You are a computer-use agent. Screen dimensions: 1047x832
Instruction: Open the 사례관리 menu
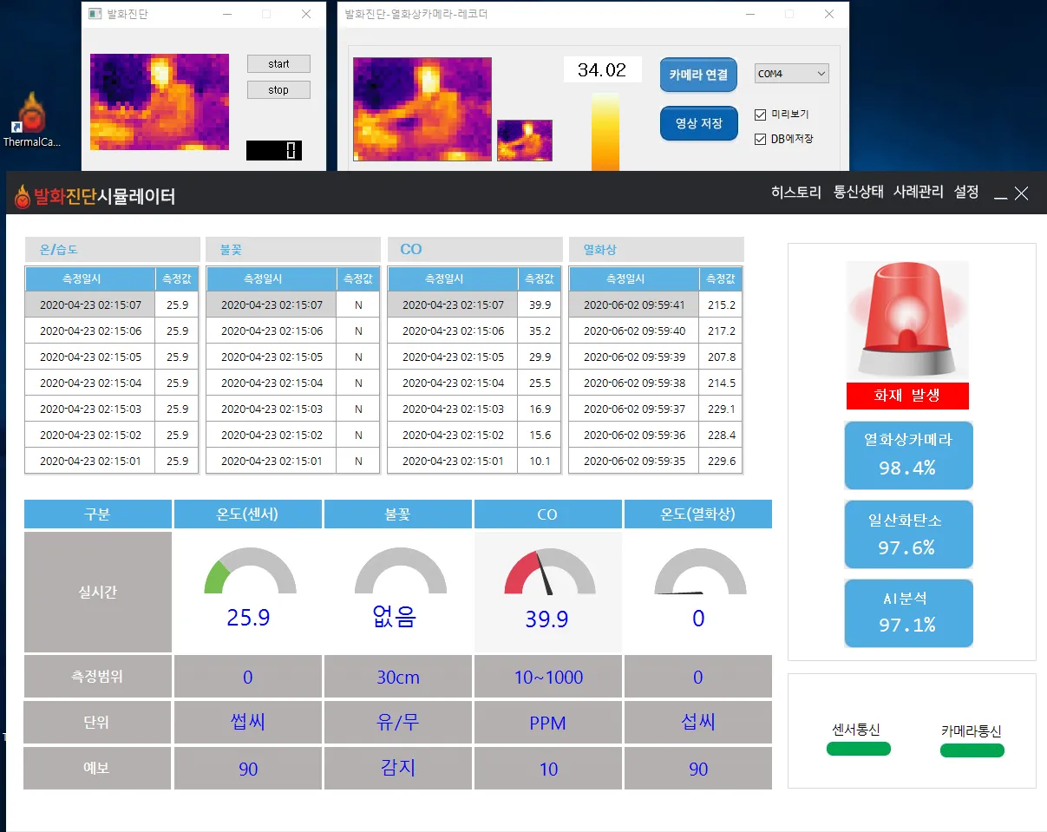918,193
